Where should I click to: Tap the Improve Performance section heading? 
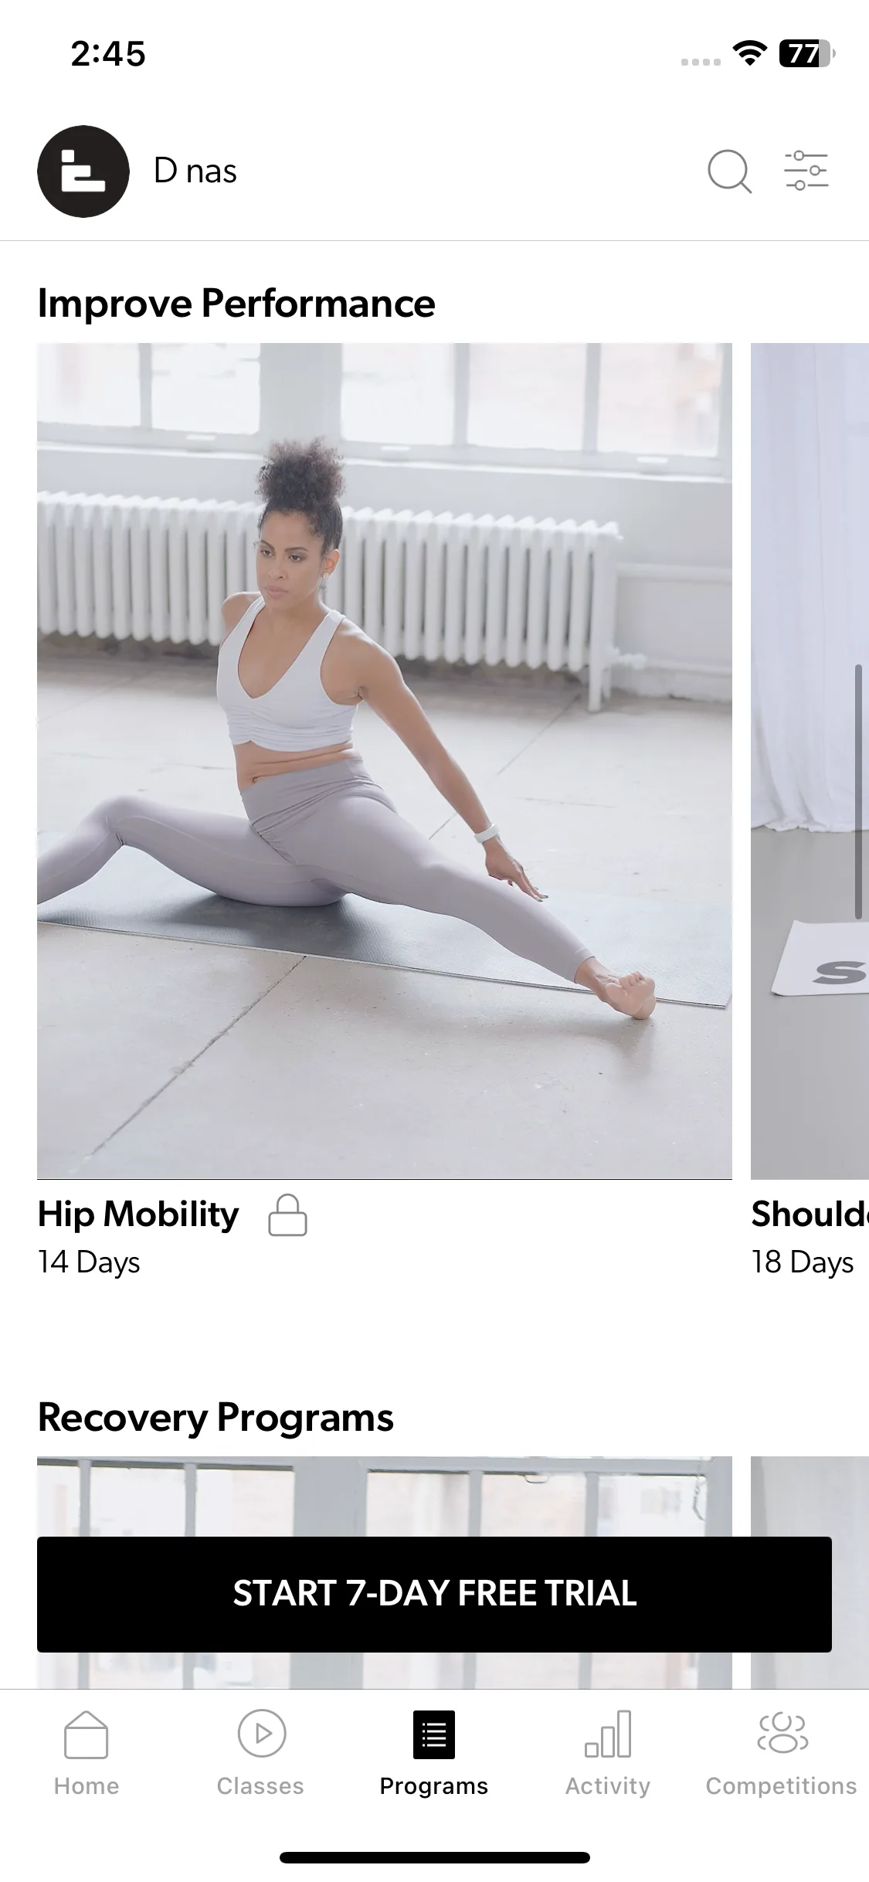coord(236,304)
